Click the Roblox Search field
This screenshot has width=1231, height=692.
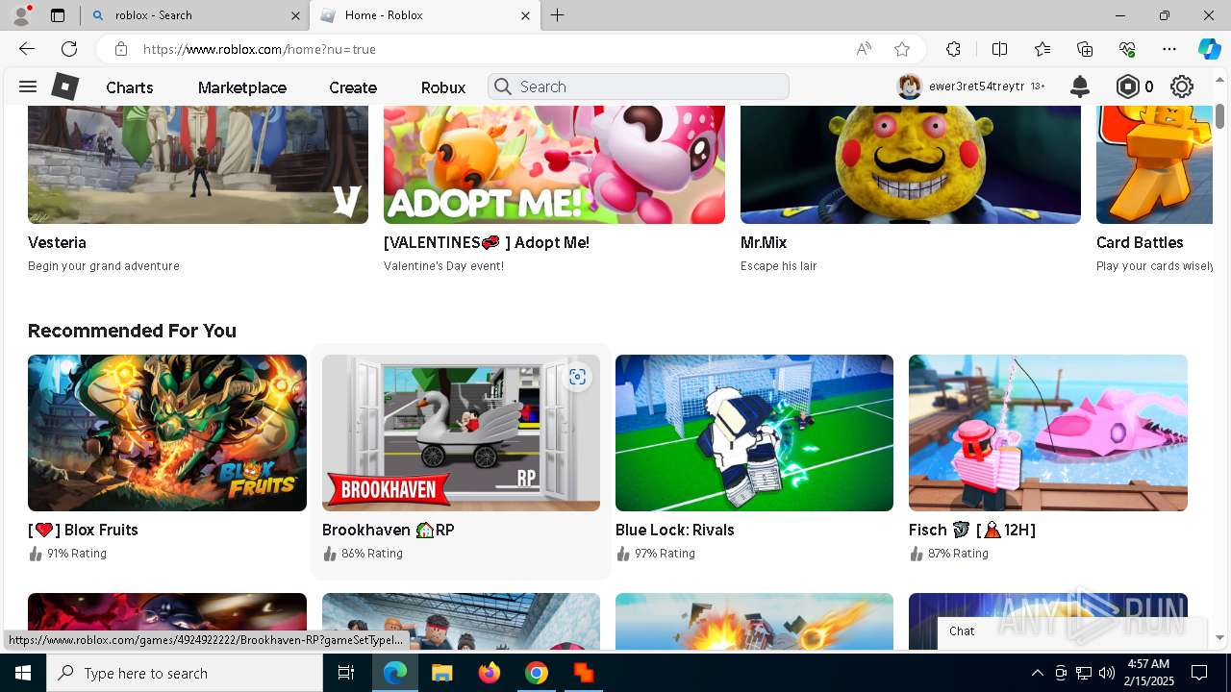click(639, 86)
